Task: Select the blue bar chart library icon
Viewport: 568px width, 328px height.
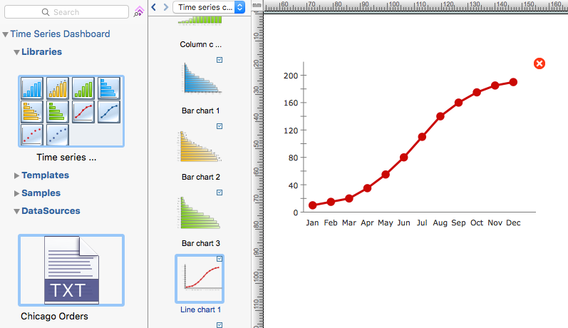Action: pos(109,88)
